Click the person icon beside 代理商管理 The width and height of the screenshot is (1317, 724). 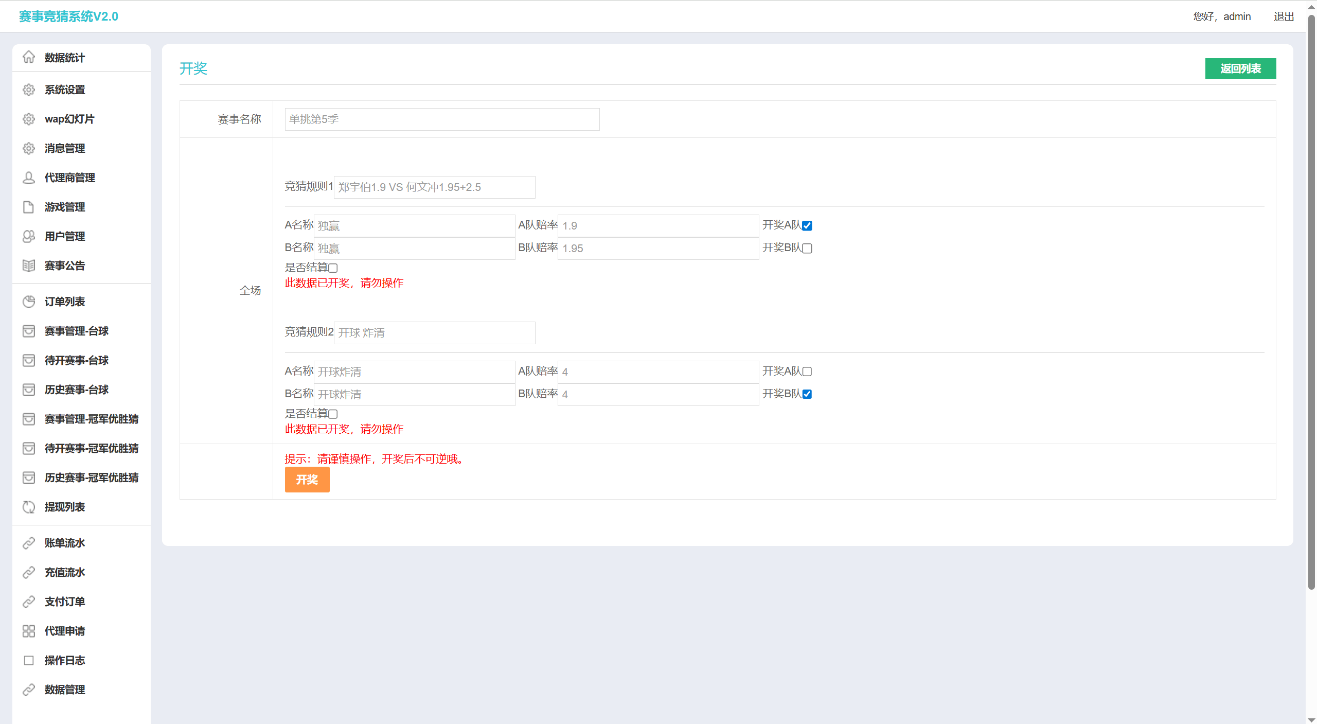click(29, 178)
